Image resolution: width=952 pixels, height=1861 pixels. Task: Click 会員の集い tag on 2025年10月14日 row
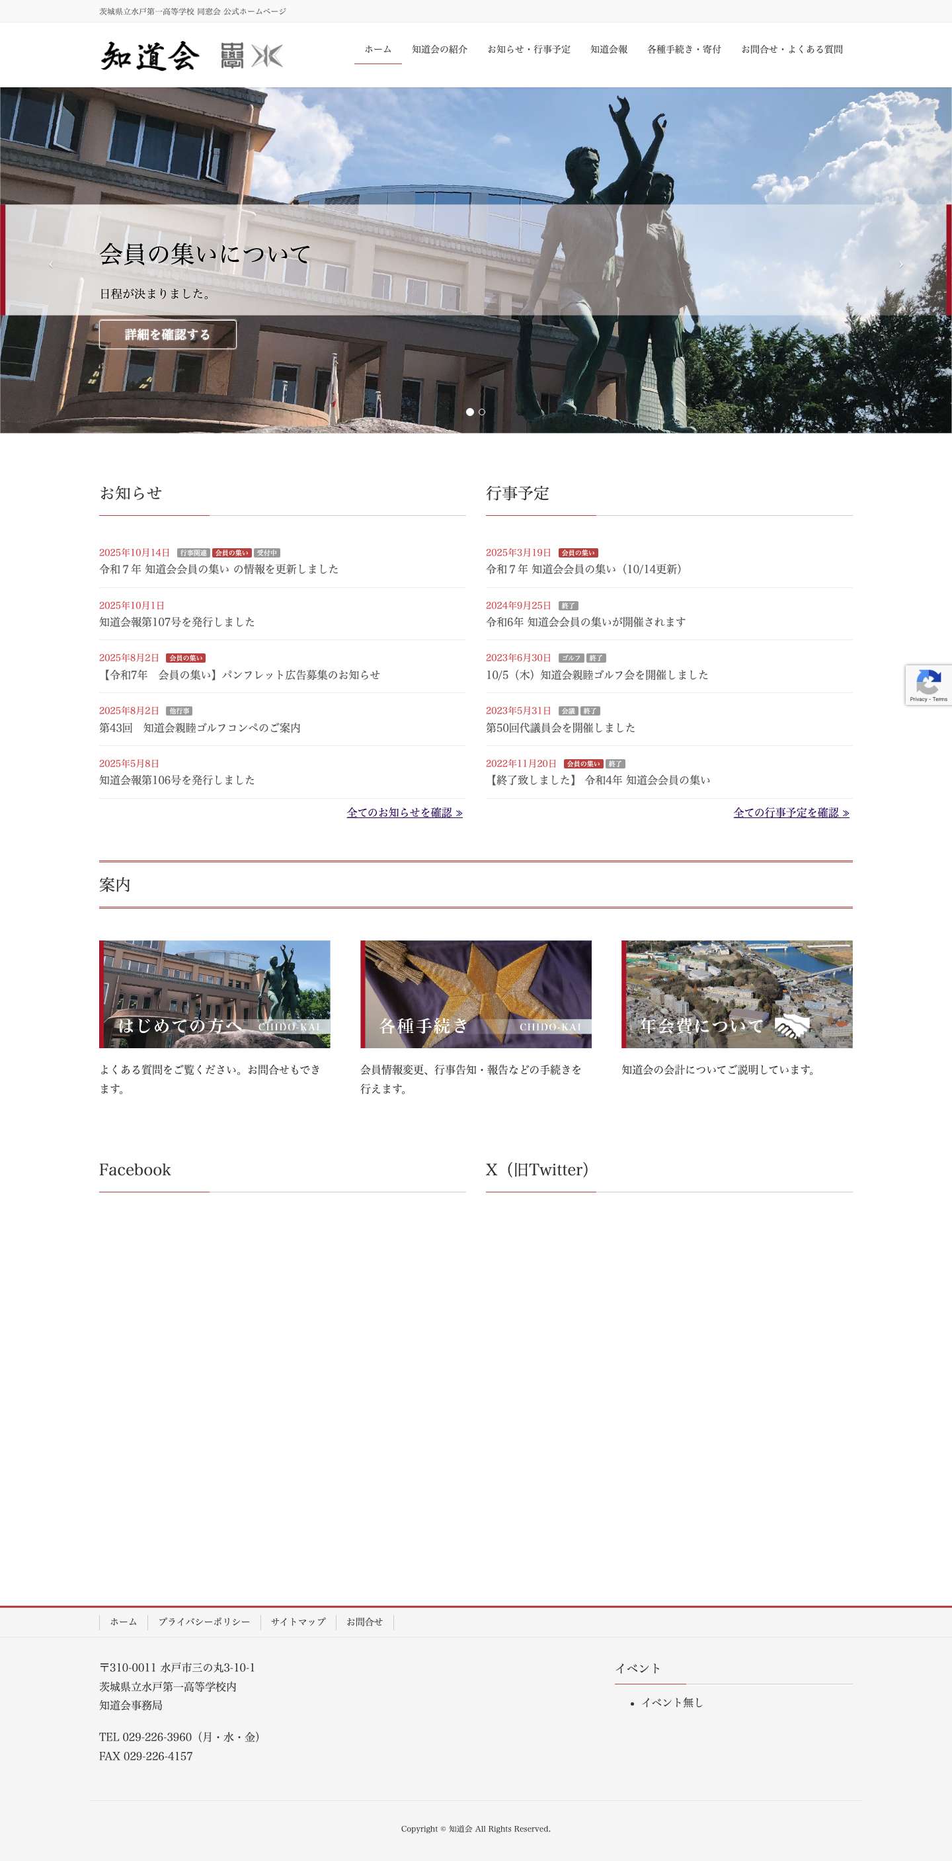(x=232, y=553)
